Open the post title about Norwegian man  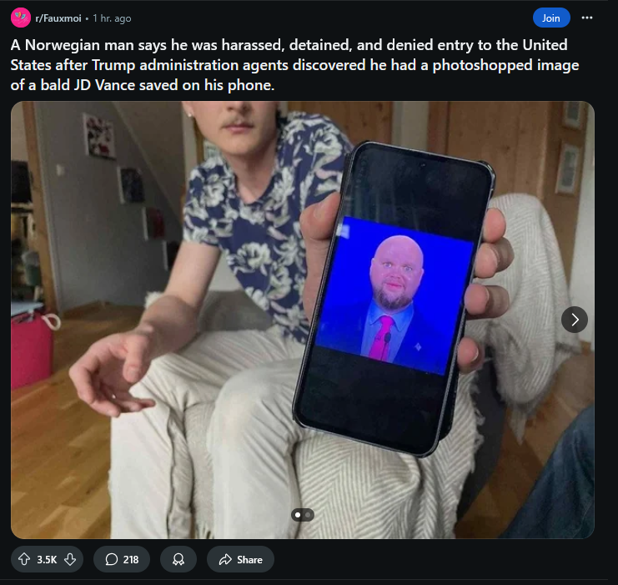pos(294,65)
